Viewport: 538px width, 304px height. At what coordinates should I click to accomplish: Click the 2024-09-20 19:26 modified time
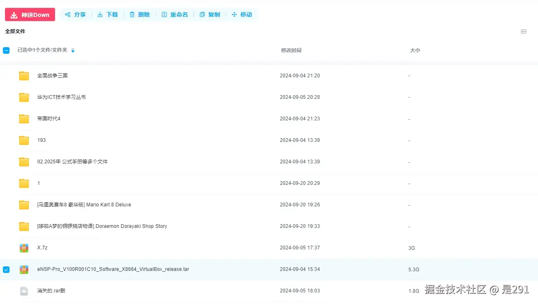pyautogui.click(x=300, y=205)
